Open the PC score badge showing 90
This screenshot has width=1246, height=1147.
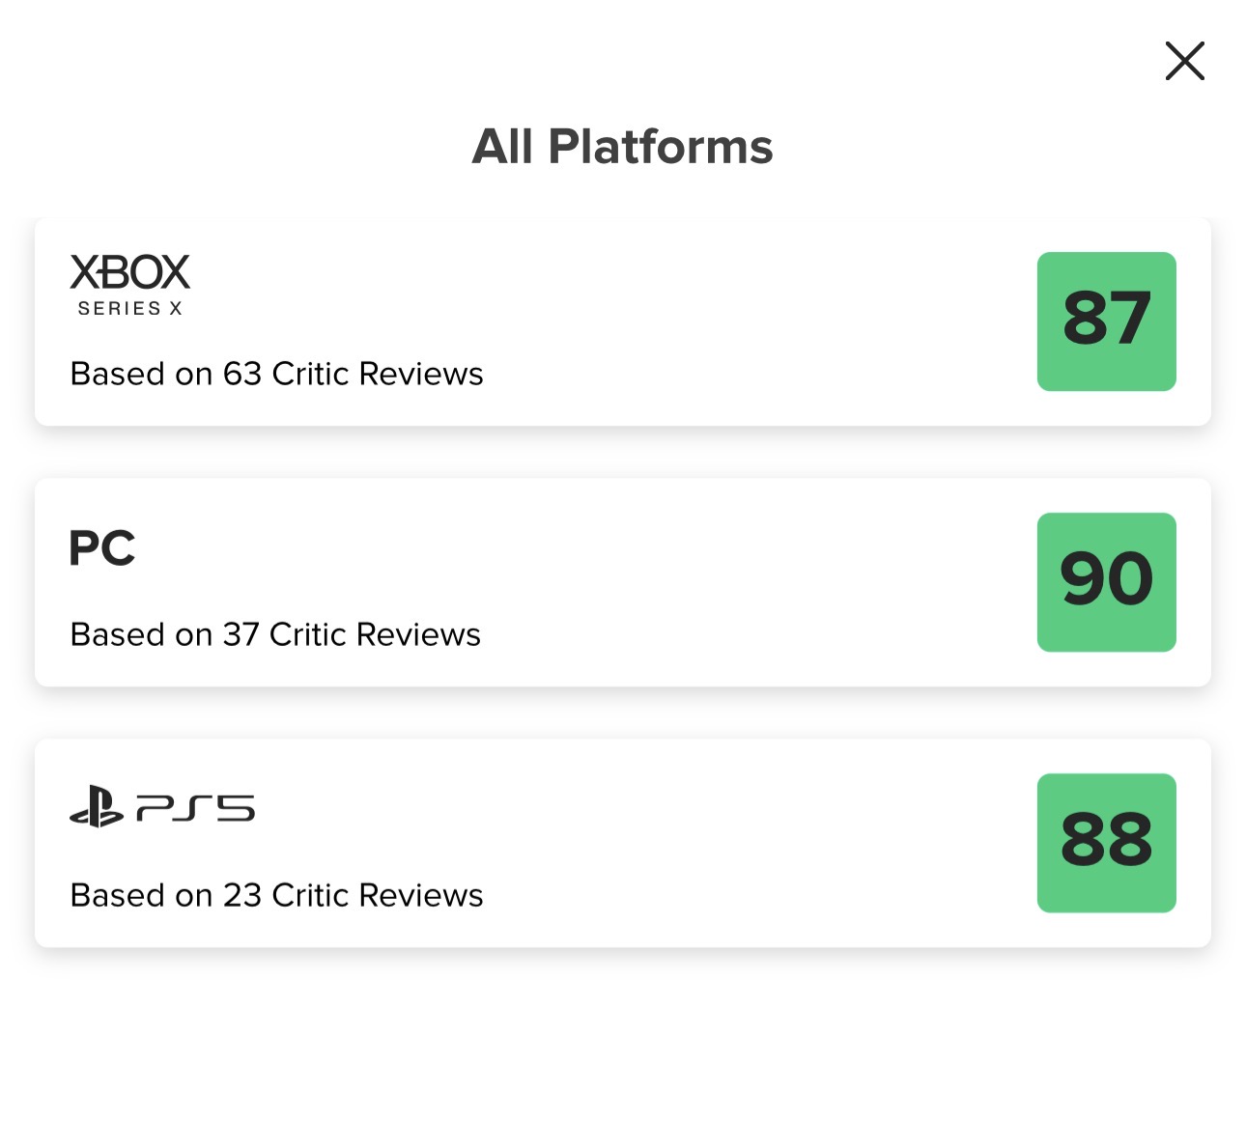click(x=1107, y=582)
